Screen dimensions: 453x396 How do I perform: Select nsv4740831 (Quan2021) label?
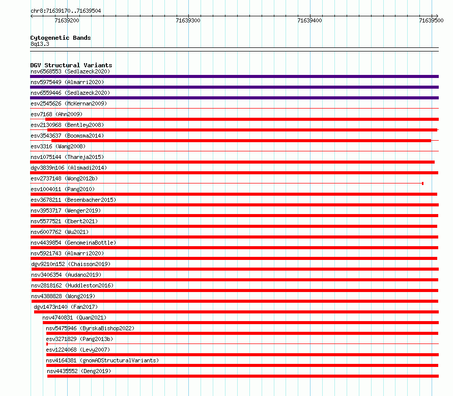(x=74, y=318)
